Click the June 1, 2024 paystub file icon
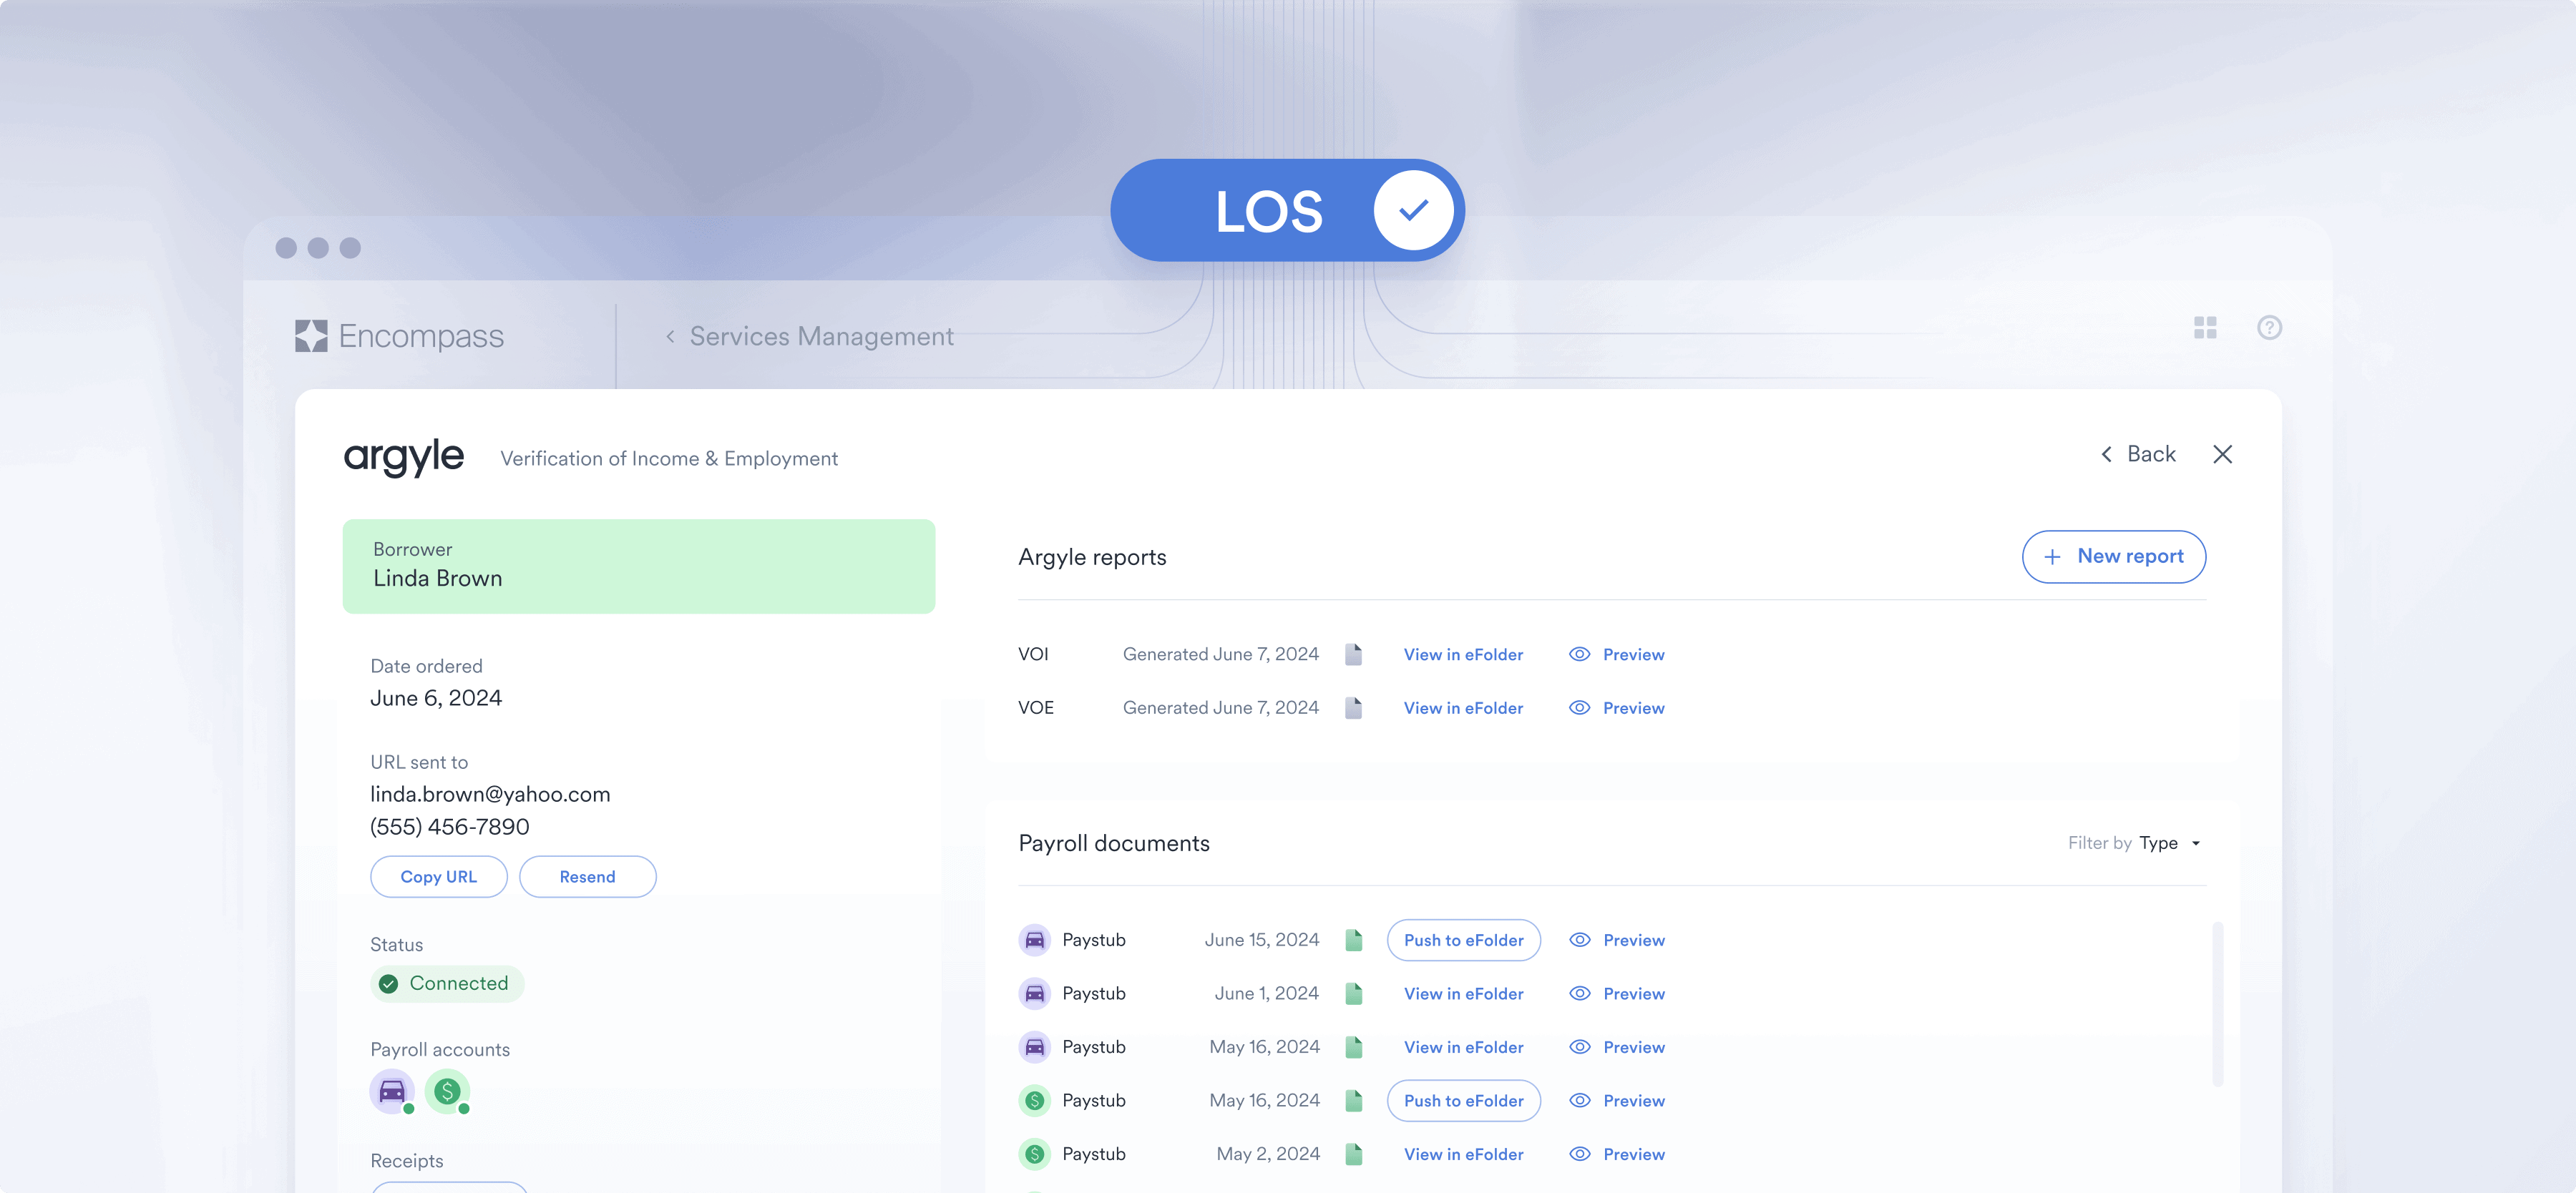2576x1193 pixels. click(x=1354, y=993)
